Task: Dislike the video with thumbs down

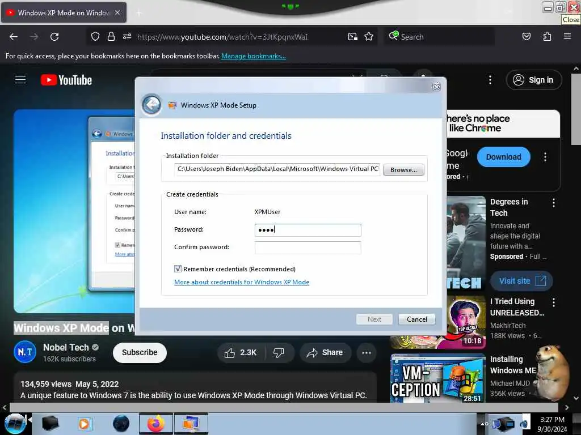Action: pos(279,352)
